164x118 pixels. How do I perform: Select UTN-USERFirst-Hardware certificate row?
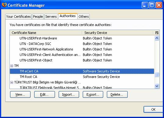(82, 38)
